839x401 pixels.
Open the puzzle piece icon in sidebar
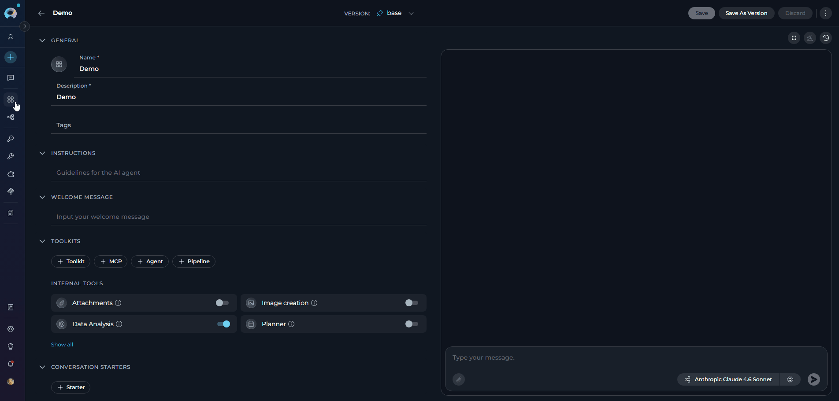coord(11,174)
